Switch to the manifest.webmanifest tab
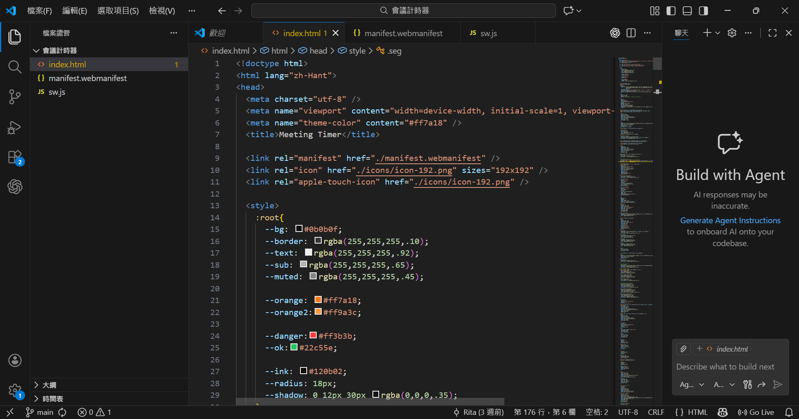 (x=403, y=33)
